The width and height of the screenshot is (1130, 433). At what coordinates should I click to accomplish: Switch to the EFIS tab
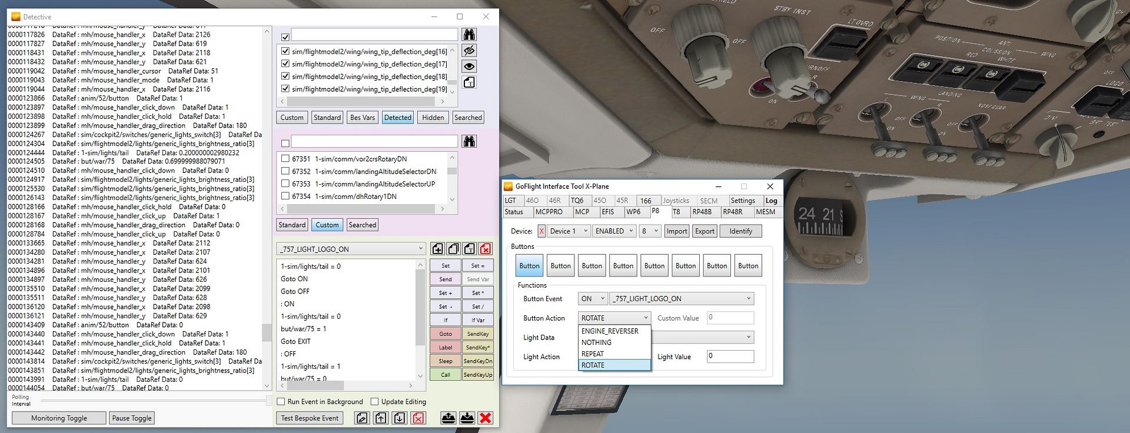[608, 212]
